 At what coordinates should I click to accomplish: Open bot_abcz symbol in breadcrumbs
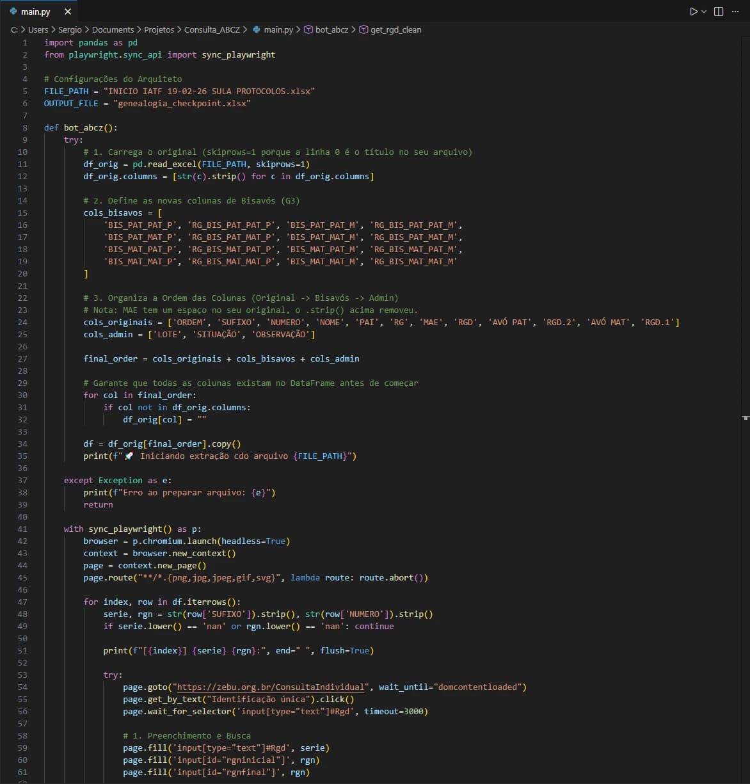click(331, 30)
